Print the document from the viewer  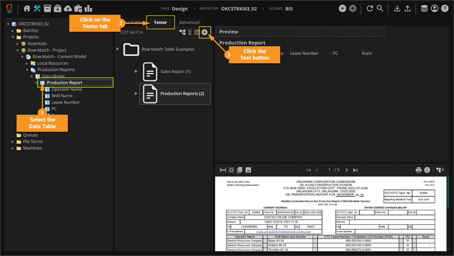[418, 170]
